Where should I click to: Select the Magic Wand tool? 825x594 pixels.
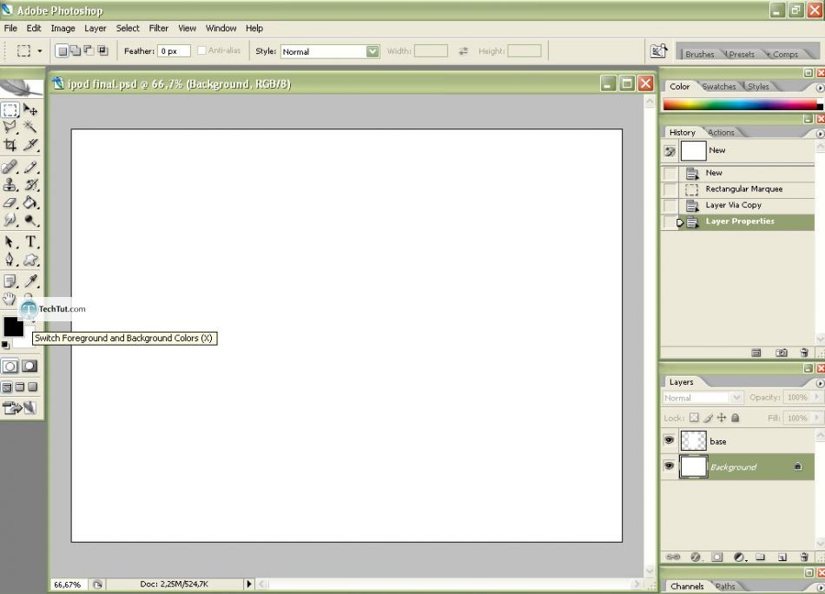tap(30, 127)
